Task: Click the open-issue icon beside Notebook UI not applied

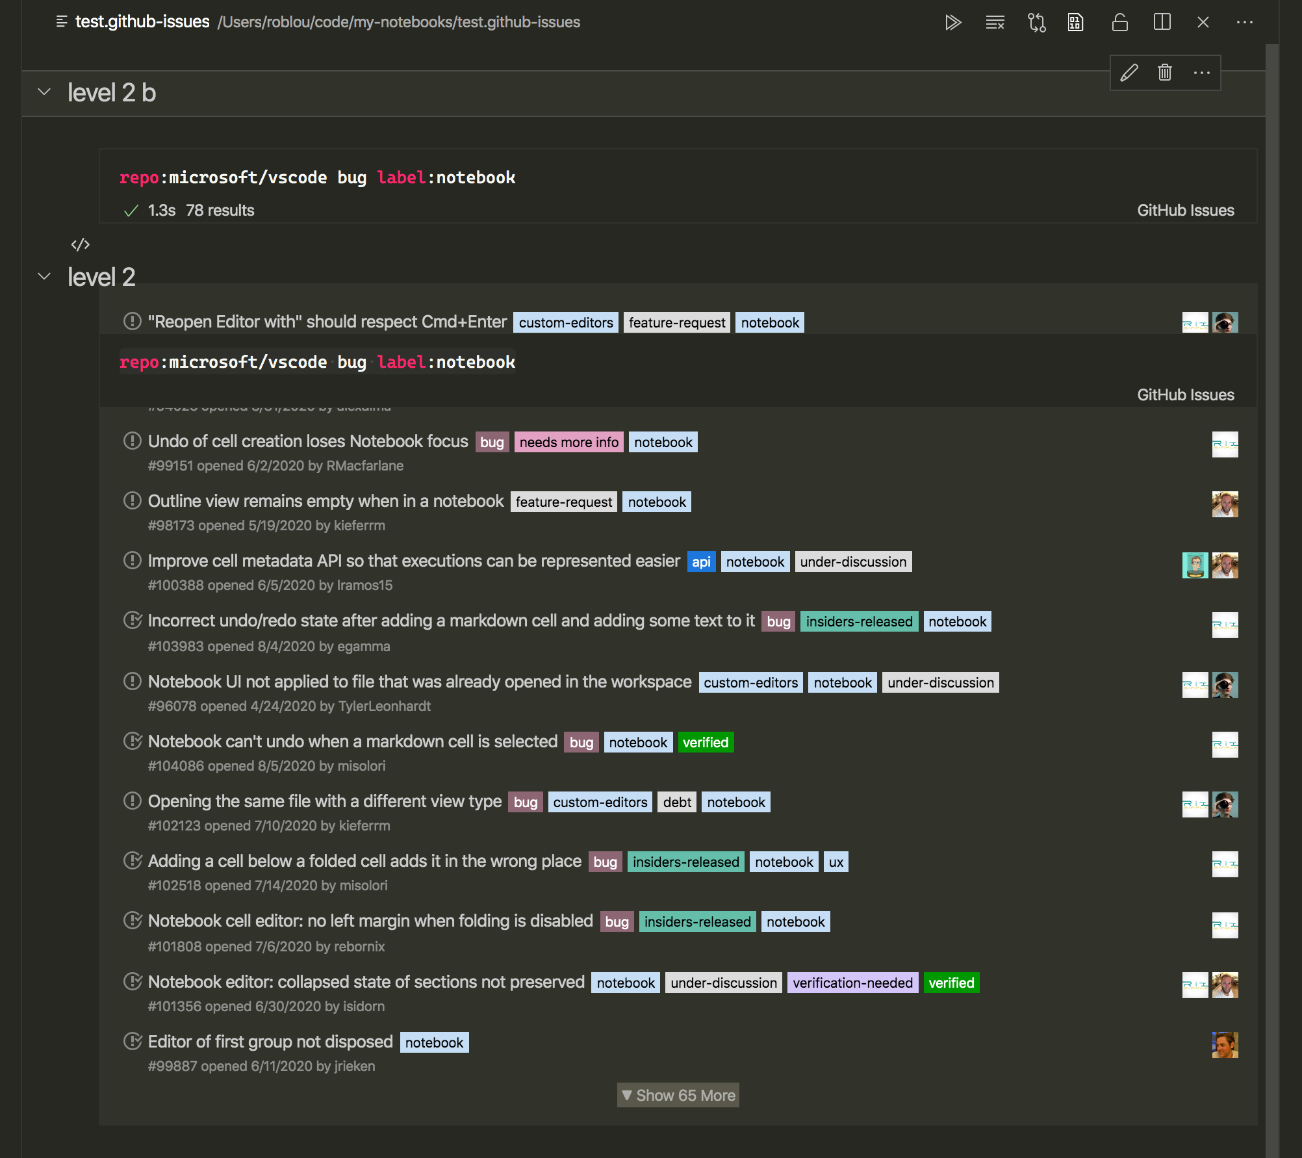Action: pos(132,681)
